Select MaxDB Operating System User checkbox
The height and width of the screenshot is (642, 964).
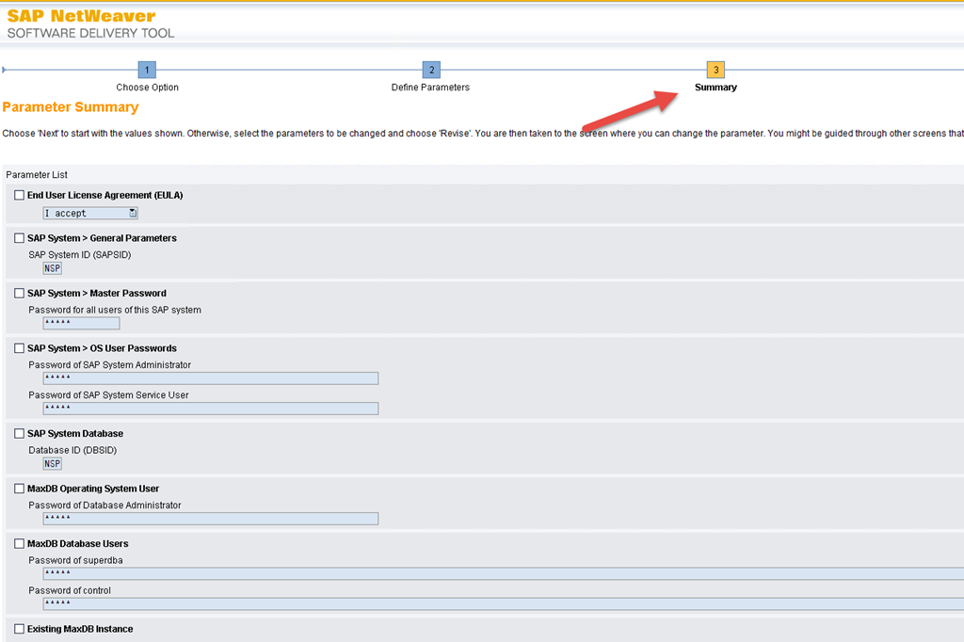pos(20,490)
